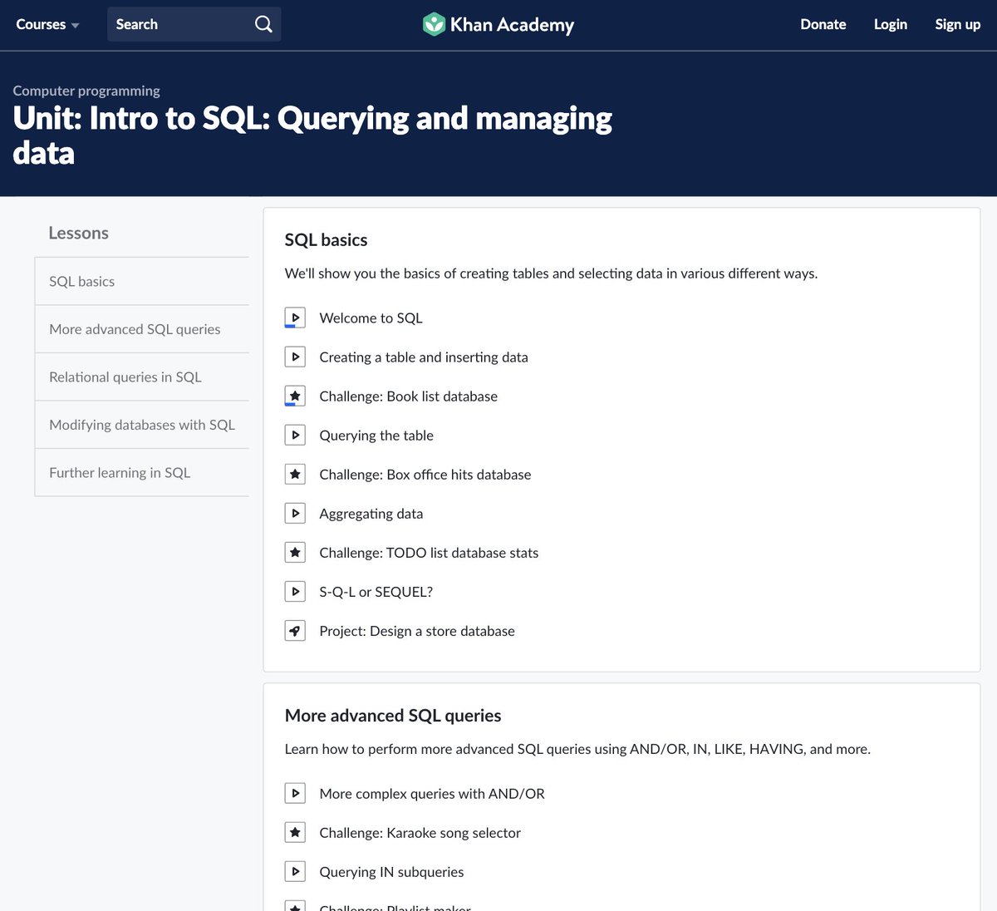
Task: Select More advanced SQL queries lesson in sidebar
Action: pyautogui.click(x=142, y=329)
